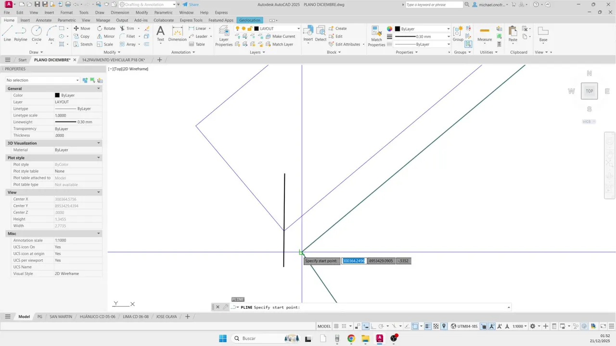Click the Detect block tool
The height and width of the screenshot is (346, 616).
click(x=321, y=34)
